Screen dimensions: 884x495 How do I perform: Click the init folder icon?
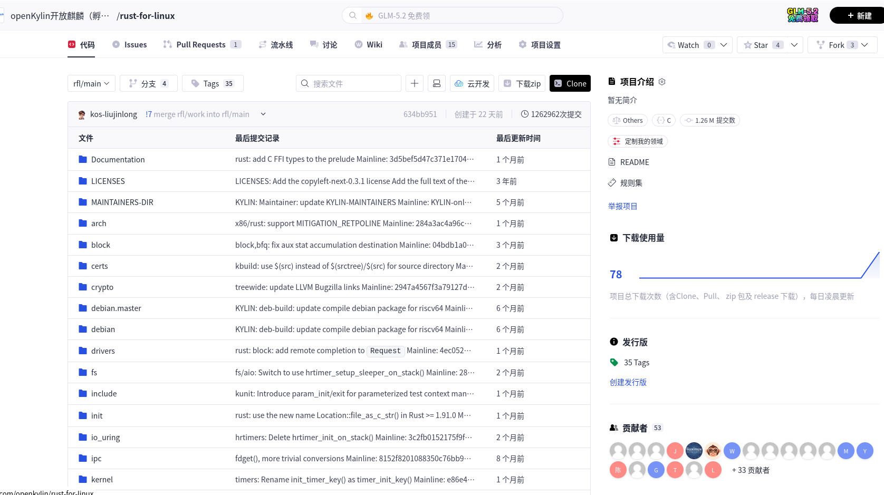pyautogui.click(x=83, y=416)
